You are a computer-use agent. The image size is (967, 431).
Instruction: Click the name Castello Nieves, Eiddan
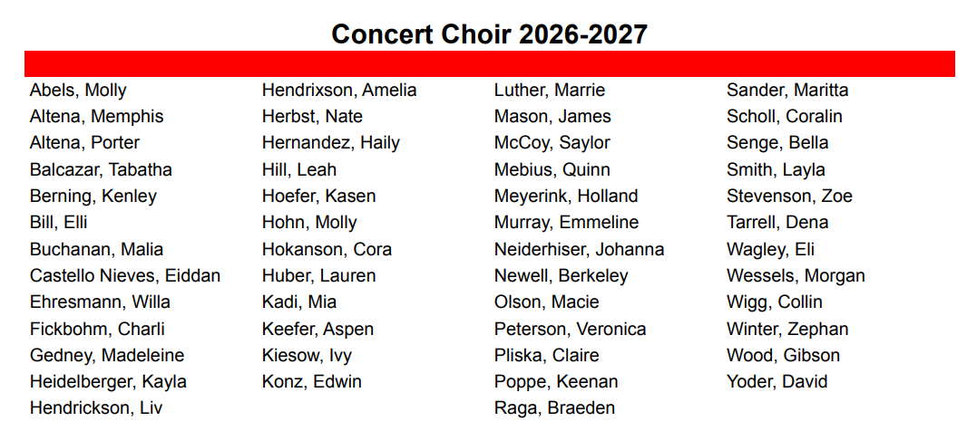pyautogui.click(x=125, y=275)
